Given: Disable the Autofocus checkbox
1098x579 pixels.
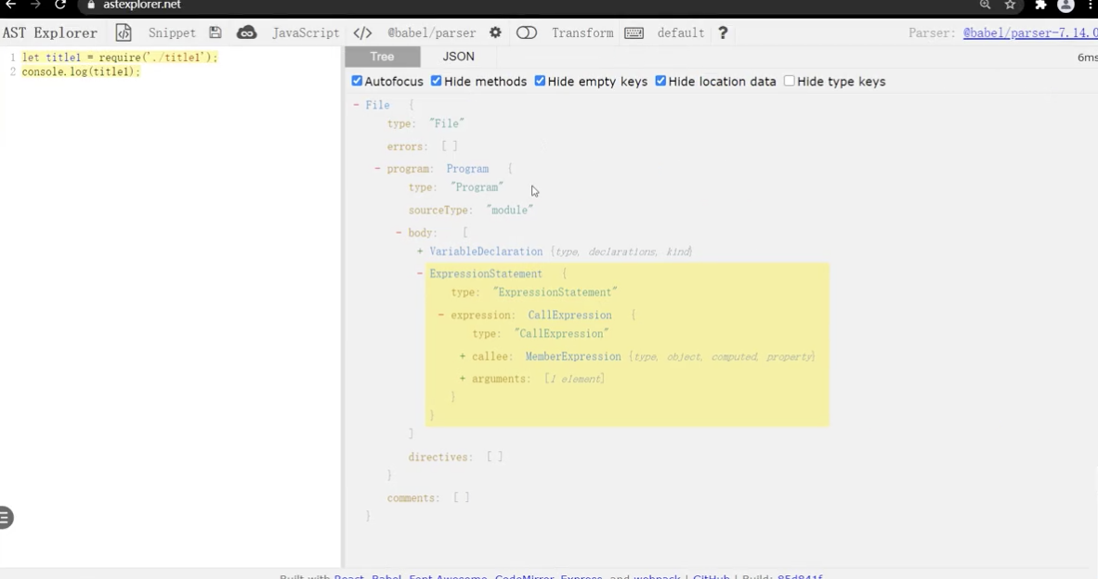Looking at the screenshot, I should (357, 81).
